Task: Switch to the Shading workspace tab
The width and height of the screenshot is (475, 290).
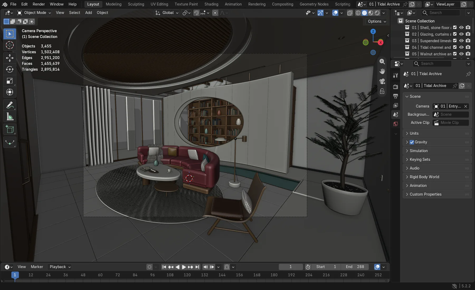Action: 211,4
